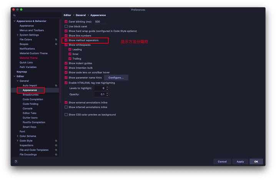Select Material Custom Theme in sidebar
This screenshot has height=180, width=276.
pyautogui.click(x=33, y=53)
